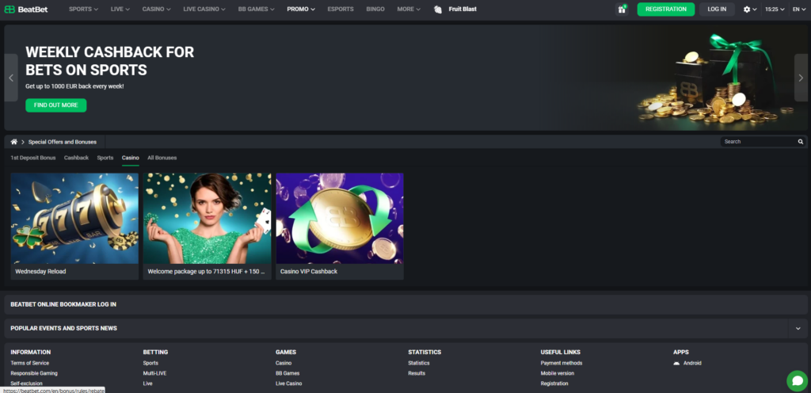Show previous banner slide
The height and width of the screenshot is (393, 811).
point(11,78)
